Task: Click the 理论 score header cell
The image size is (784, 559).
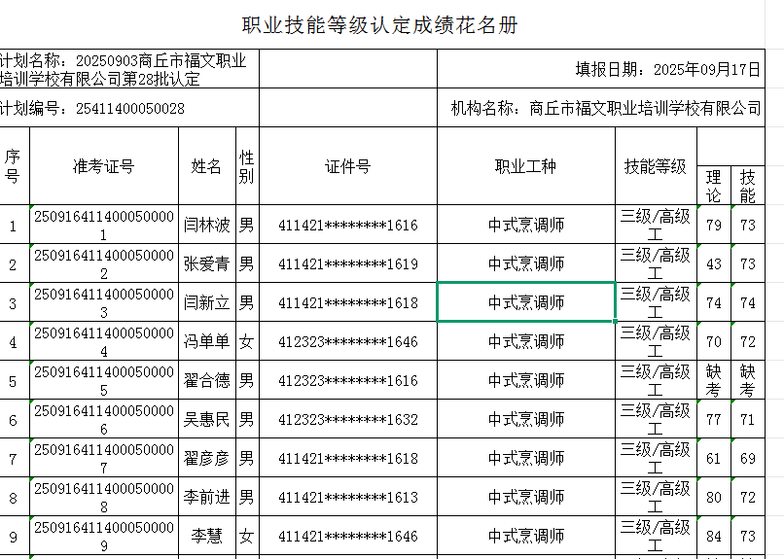Action: 714,186
